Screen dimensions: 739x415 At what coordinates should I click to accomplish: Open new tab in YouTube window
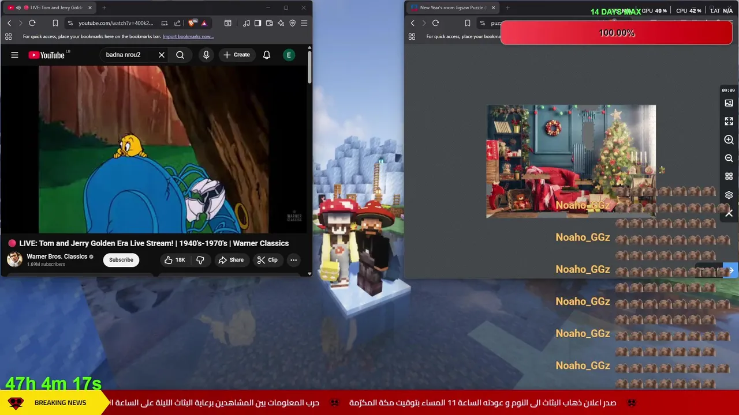coord(104,7)
